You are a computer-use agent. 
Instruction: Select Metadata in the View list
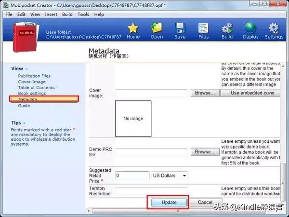pos(44,99)
